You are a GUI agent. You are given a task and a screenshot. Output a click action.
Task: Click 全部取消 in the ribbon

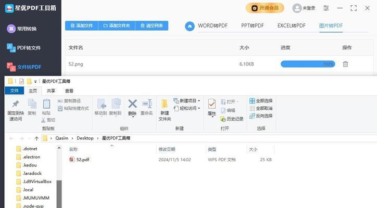[x=261, y=108]
